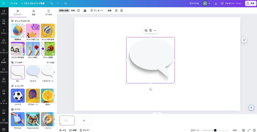Screen dimensions: 257x132
Task: Select the 背景除去 tool thumbnail
Action: coord(18,31)
